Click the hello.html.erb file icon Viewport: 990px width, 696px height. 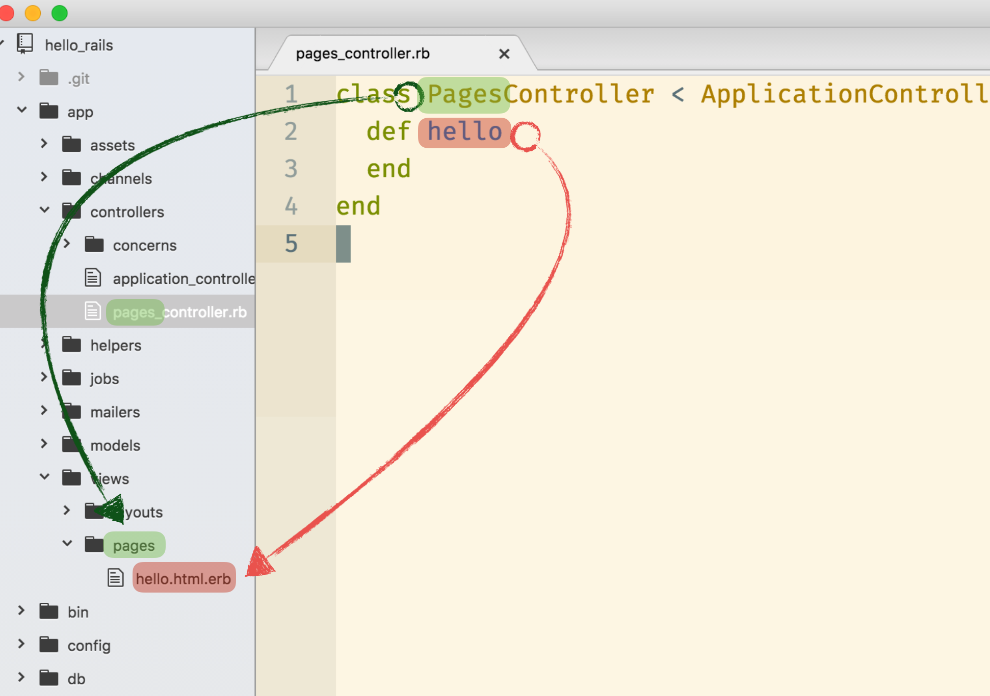116,578
